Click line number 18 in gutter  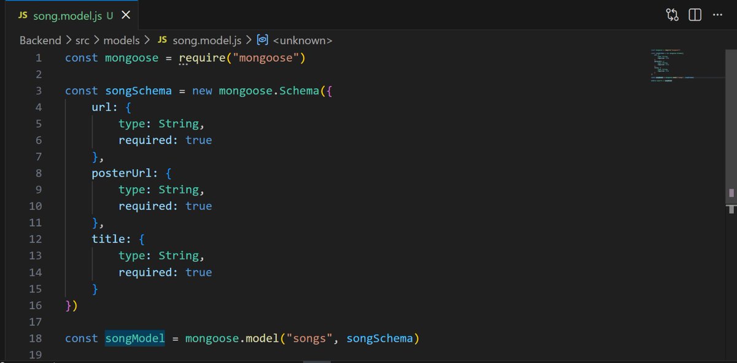coord(36,338)
